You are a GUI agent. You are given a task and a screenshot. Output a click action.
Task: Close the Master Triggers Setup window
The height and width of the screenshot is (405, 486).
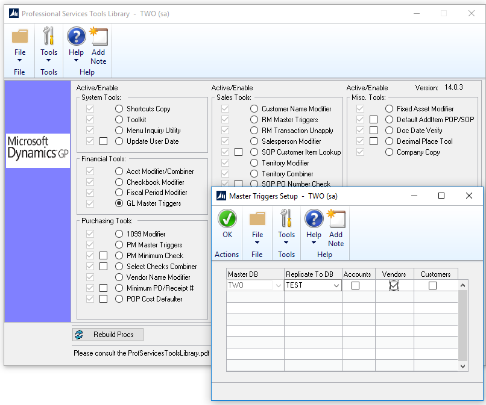pos(469,196)
